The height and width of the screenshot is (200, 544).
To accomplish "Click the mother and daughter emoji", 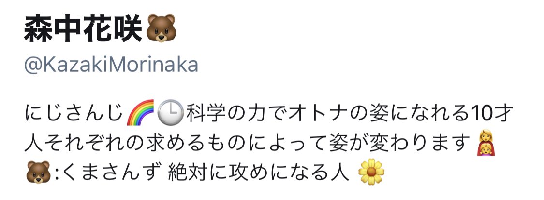I will [485, 143].
